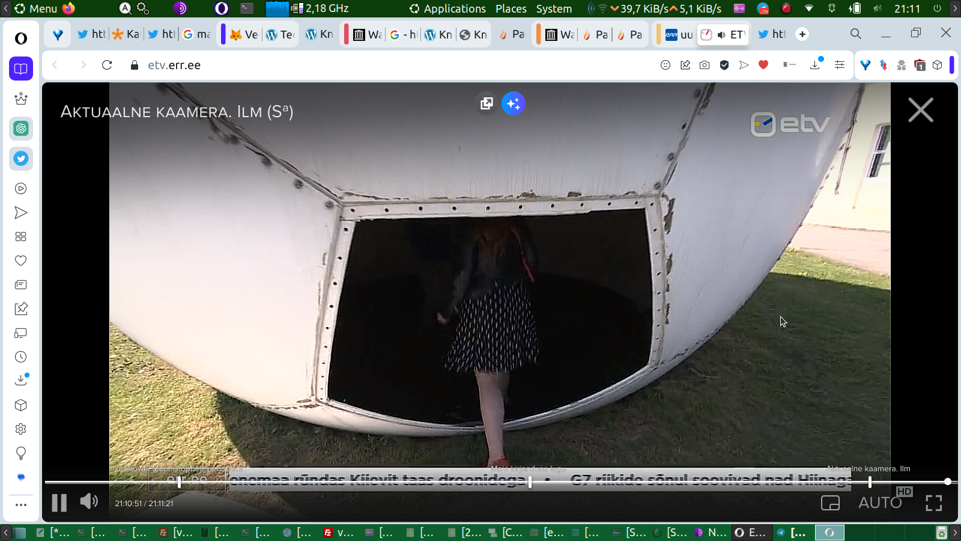The height and width of the screenshot is (541, 961).
Task: Add page to bookmarks with heart icon
Action: [763, 65]
